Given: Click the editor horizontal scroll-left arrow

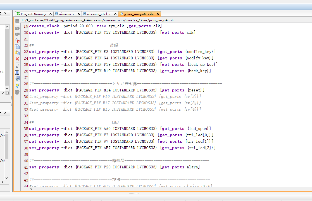Looking at the screenshot, I should pos(31,189).
